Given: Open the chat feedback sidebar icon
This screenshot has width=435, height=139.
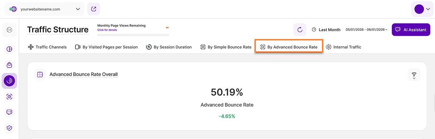Looking at the screenshot, I should pos(9,112).
